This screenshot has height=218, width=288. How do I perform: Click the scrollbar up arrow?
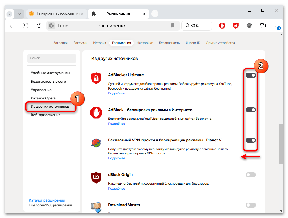(281, 35)
